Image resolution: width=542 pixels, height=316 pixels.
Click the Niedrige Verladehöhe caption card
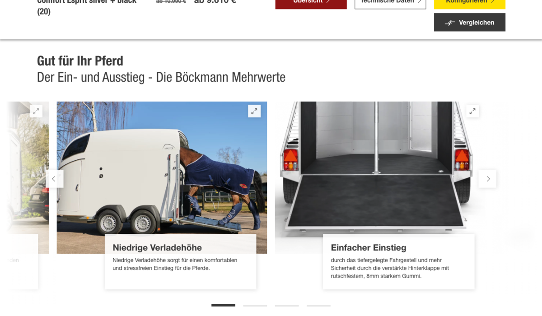pos(181,262)
